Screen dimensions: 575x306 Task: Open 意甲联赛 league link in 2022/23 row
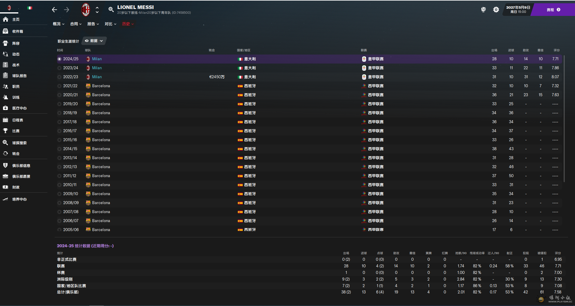coord(376,77)
